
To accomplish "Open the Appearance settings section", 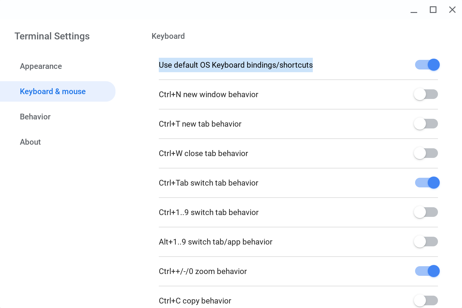I will click(41, 66).
